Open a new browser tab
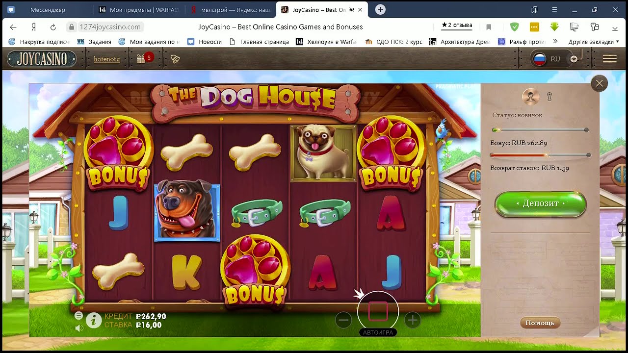 [380, 10]
